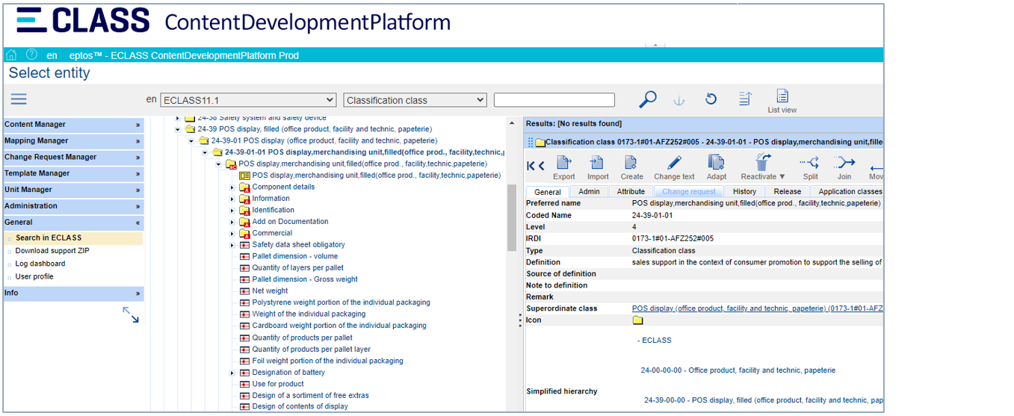Click the Split toolbar icon
1014x416 pixels.
(x=809, y=164)
